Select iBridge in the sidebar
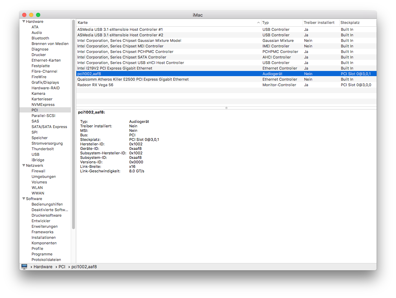 coord(38,160)
